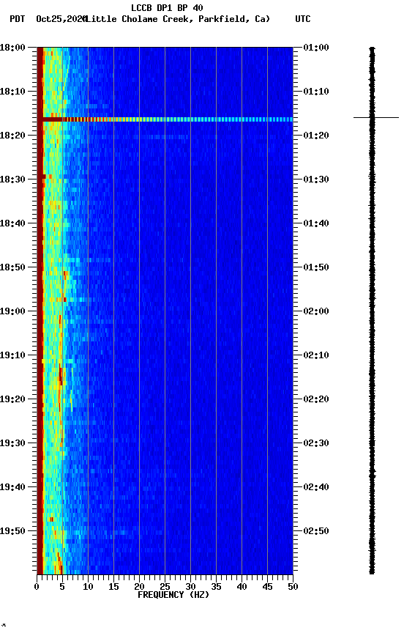
Task: Click the '19:50' PDT time label
Action: point(12,531)
